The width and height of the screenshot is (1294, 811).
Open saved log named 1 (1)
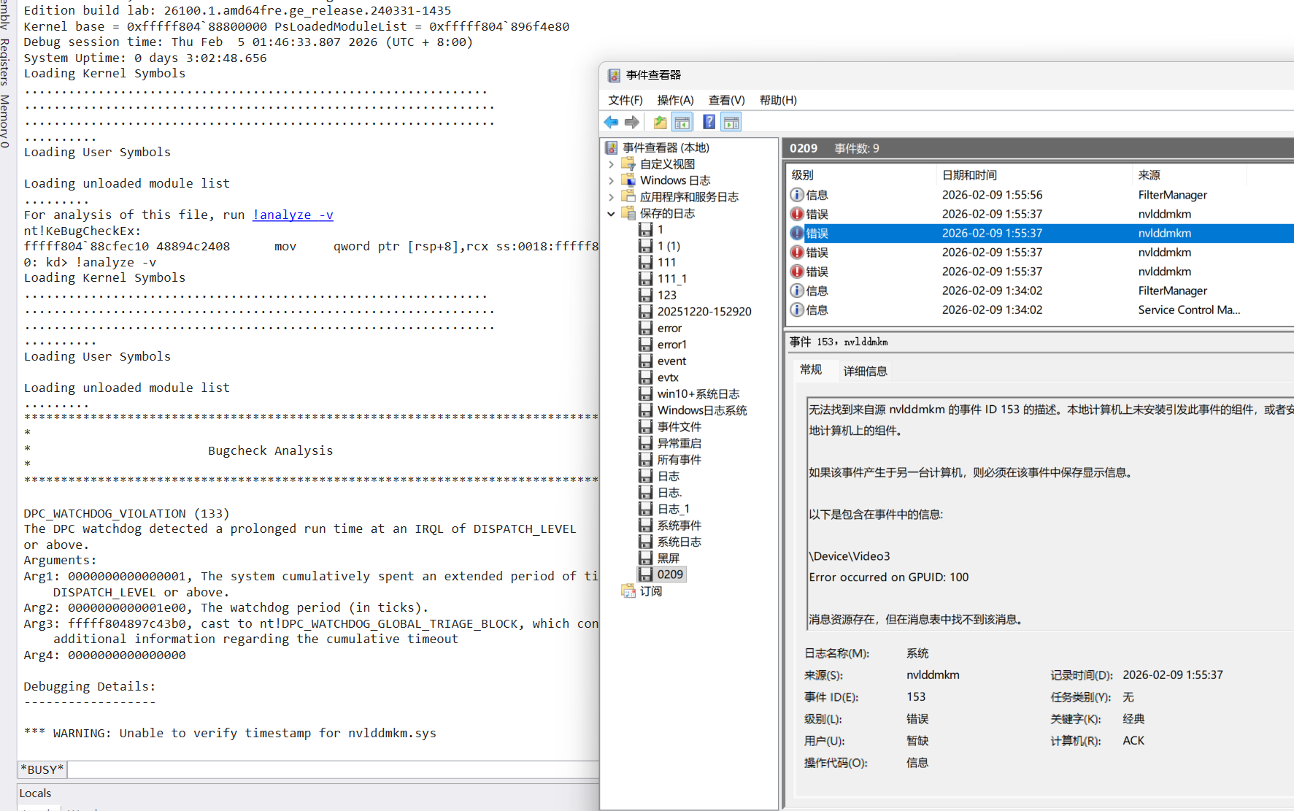tap(669, 246)
